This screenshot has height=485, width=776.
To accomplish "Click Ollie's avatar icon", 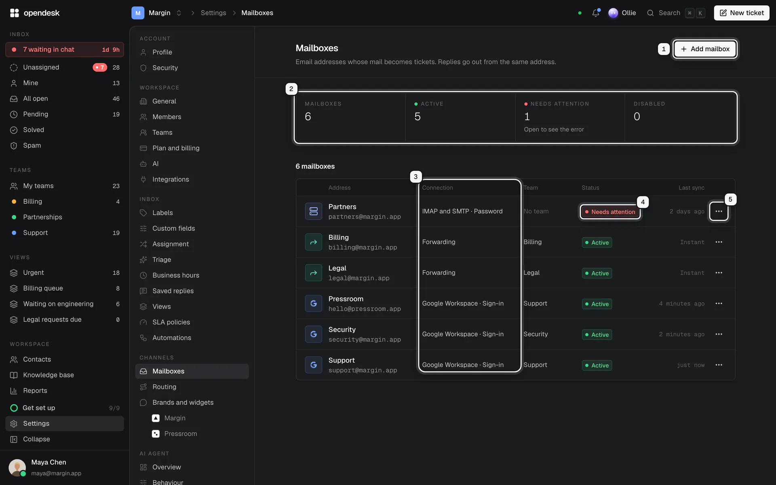I will [x=613, y=13].
